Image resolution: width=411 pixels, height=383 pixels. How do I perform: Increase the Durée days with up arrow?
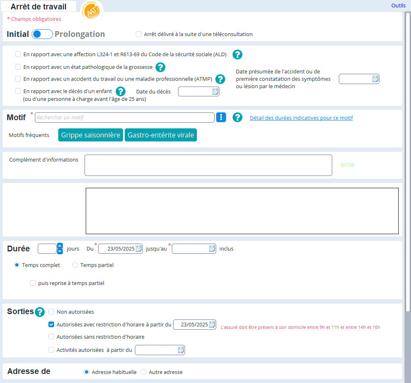pyautogui.click(x=60, y=246)
